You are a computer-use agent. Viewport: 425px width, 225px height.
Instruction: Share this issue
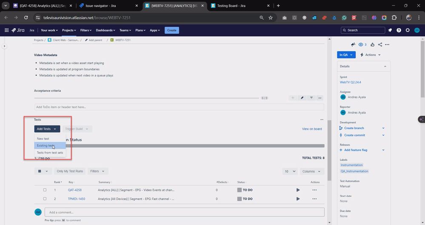(380, 45)
